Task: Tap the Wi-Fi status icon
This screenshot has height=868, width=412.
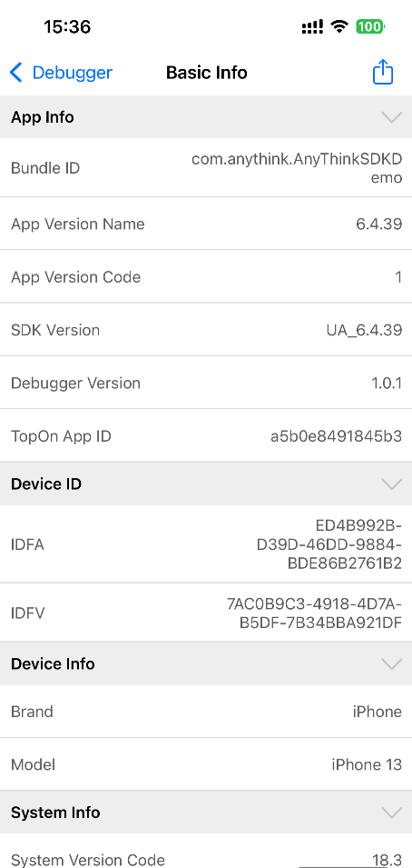Action: pyautogui.click(x=338, y=26)
